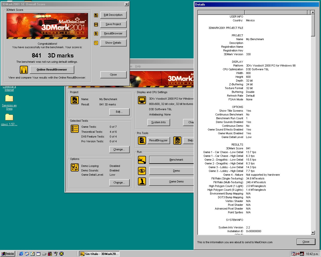Click the first column header in Details list

pyautogui.click(x=221, y=13)
